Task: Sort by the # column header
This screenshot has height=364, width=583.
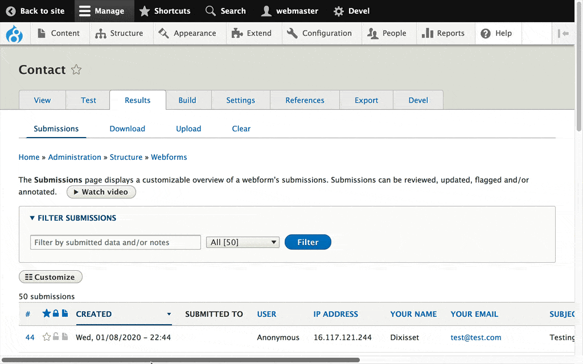Action: point(28,314)
